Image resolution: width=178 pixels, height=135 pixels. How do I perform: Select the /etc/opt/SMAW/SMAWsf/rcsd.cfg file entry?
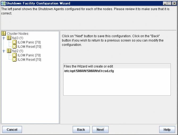click(x=89, y=71)
